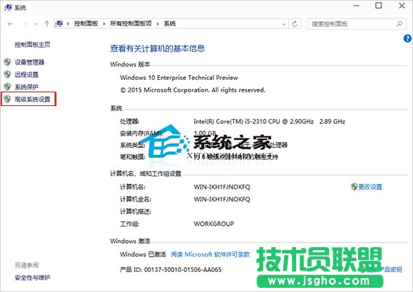413x292 pixels.
Task: Minimize the 系统 window
Action: click(357, 6)
